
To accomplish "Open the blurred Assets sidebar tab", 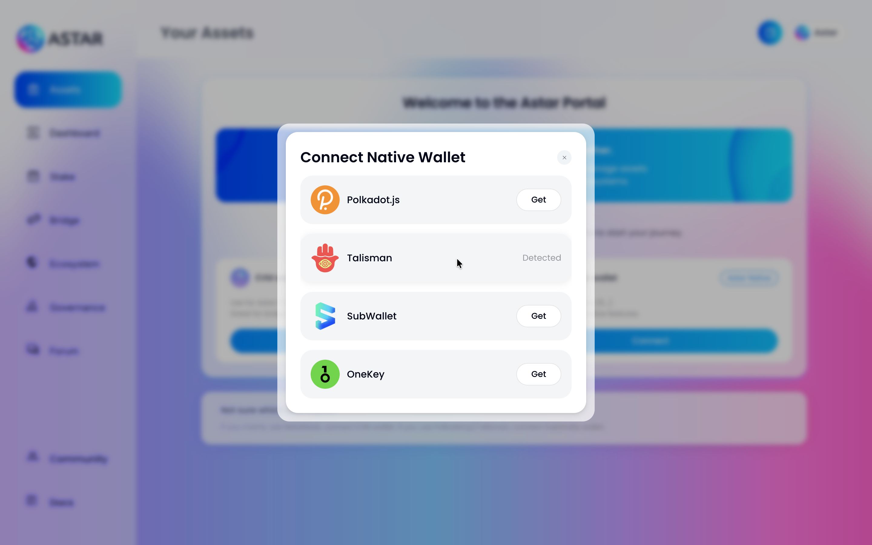I will point(68,89).
